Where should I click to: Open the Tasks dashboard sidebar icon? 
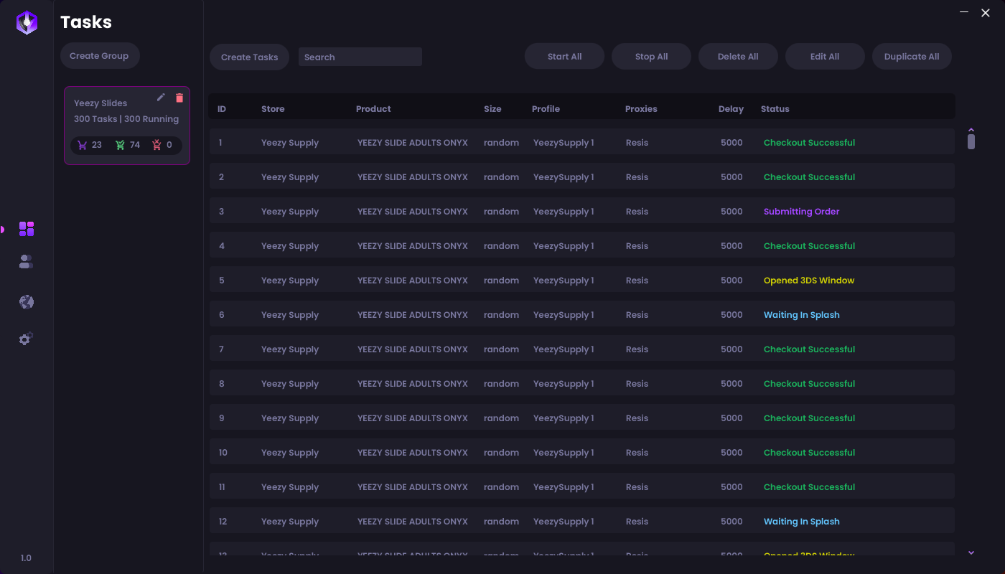pos(27,229)
